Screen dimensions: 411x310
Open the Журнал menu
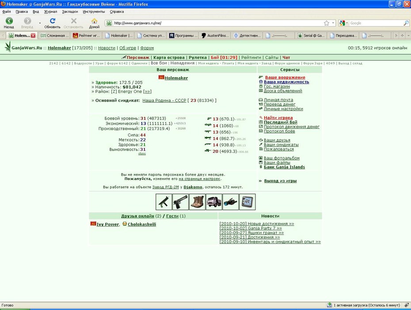pos(50,11)
